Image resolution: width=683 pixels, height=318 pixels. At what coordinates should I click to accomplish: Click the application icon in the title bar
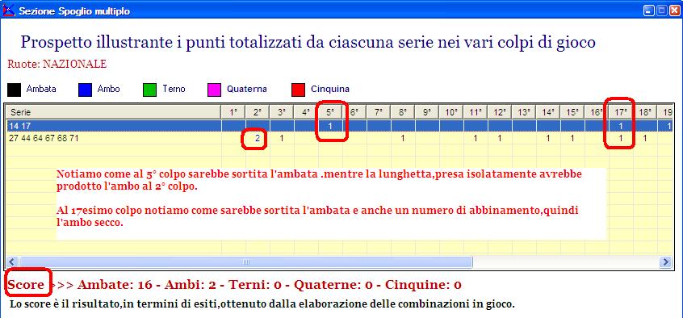pyautogui.click(x=8, y=10)
